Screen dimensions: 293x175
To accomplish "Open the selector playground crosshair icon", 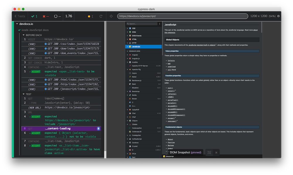I will [x=111, y=16].
